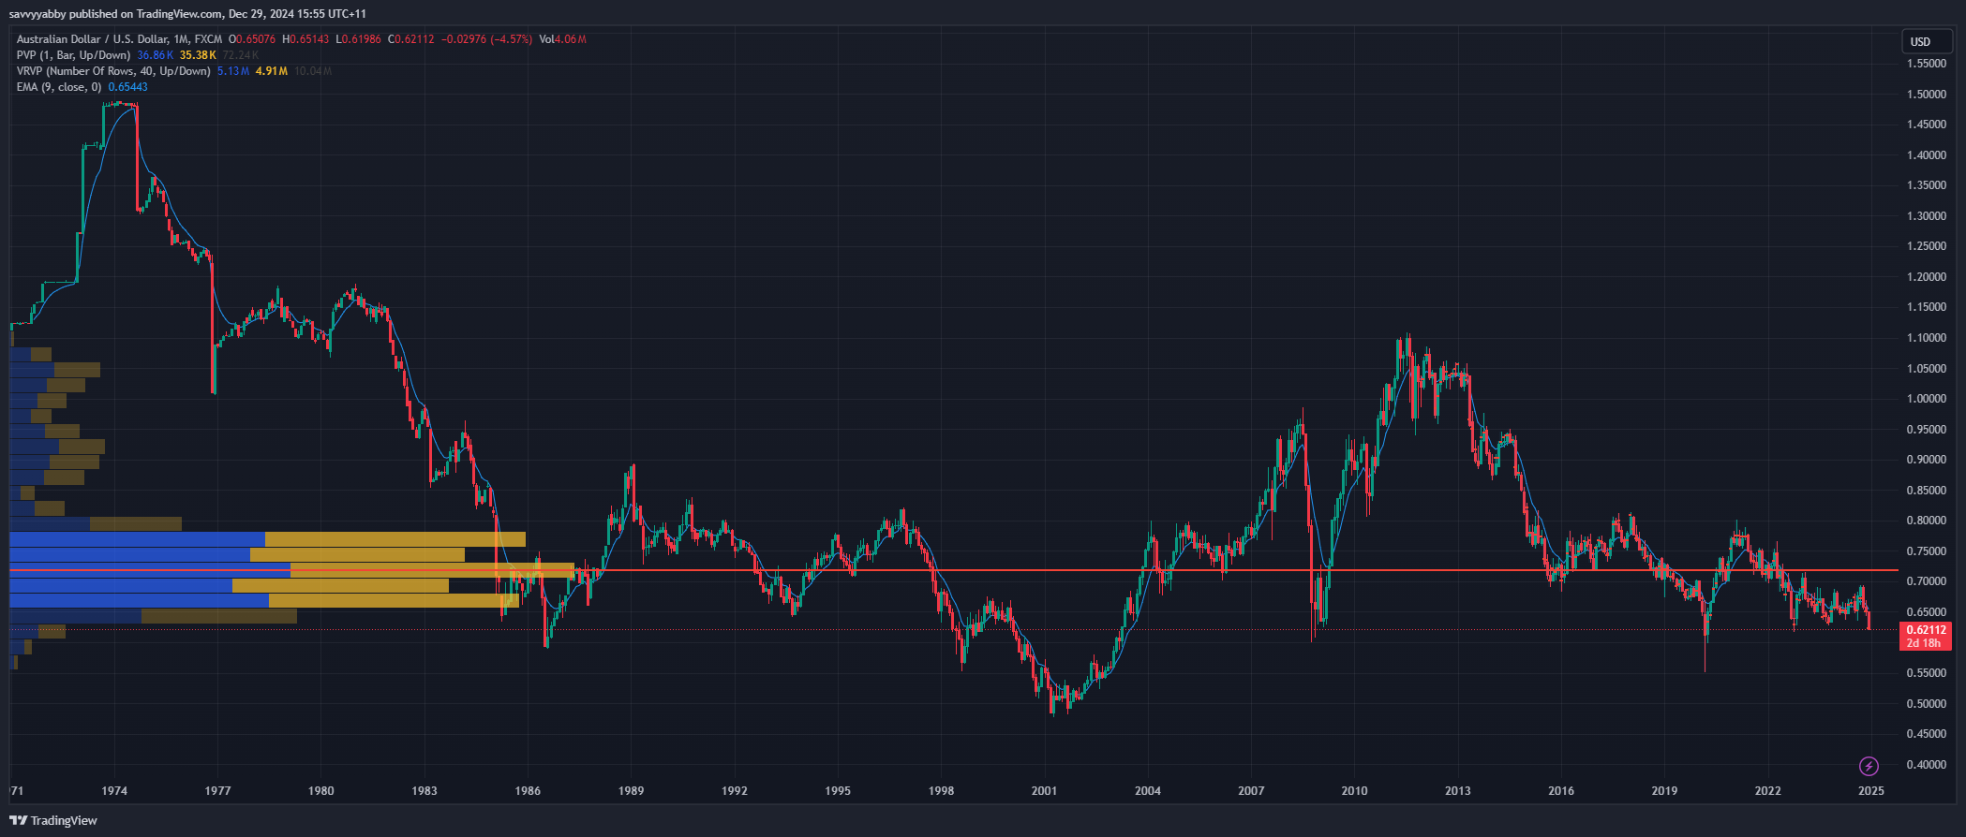Click the savvyyabby published header text

[187, 14]
